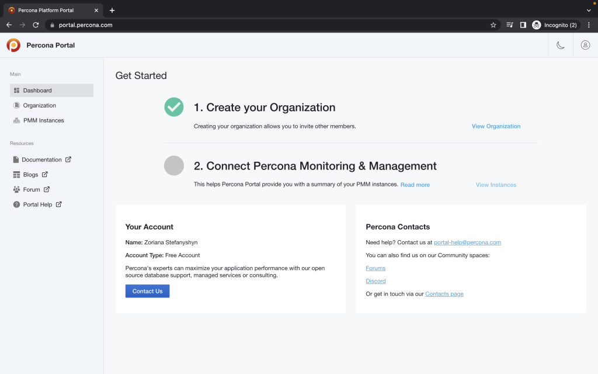
Task: Open the Documentation resource link
Action: pos(41,160)
